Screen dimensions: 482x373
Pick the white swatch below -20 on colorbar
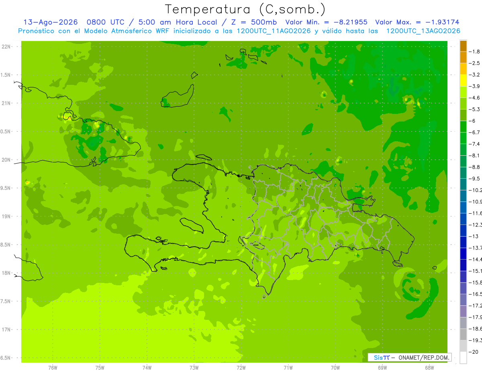pyautogui.click(x=463, y=357)
